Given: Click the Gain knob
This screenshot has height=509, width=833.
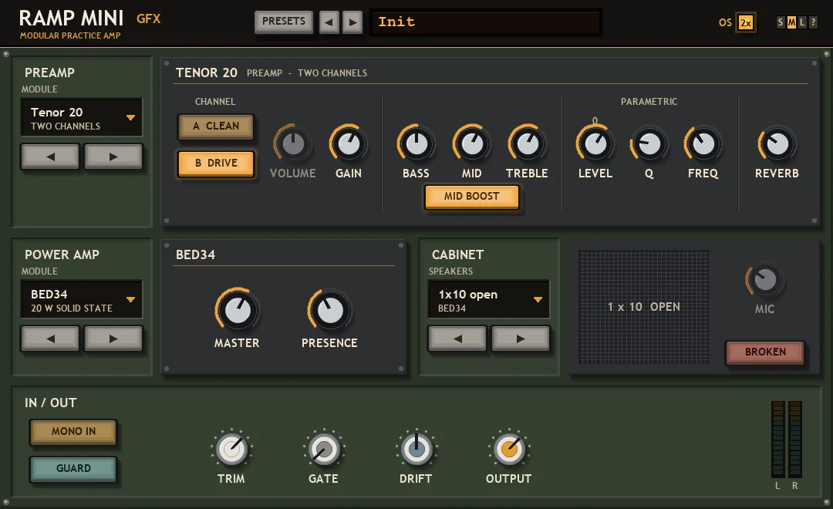Looking at the screenshot, I should [x=349, y=143].
